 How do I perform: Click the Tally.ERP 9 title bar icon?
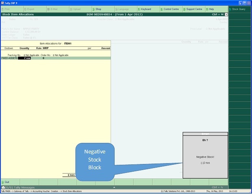[2, 2]
